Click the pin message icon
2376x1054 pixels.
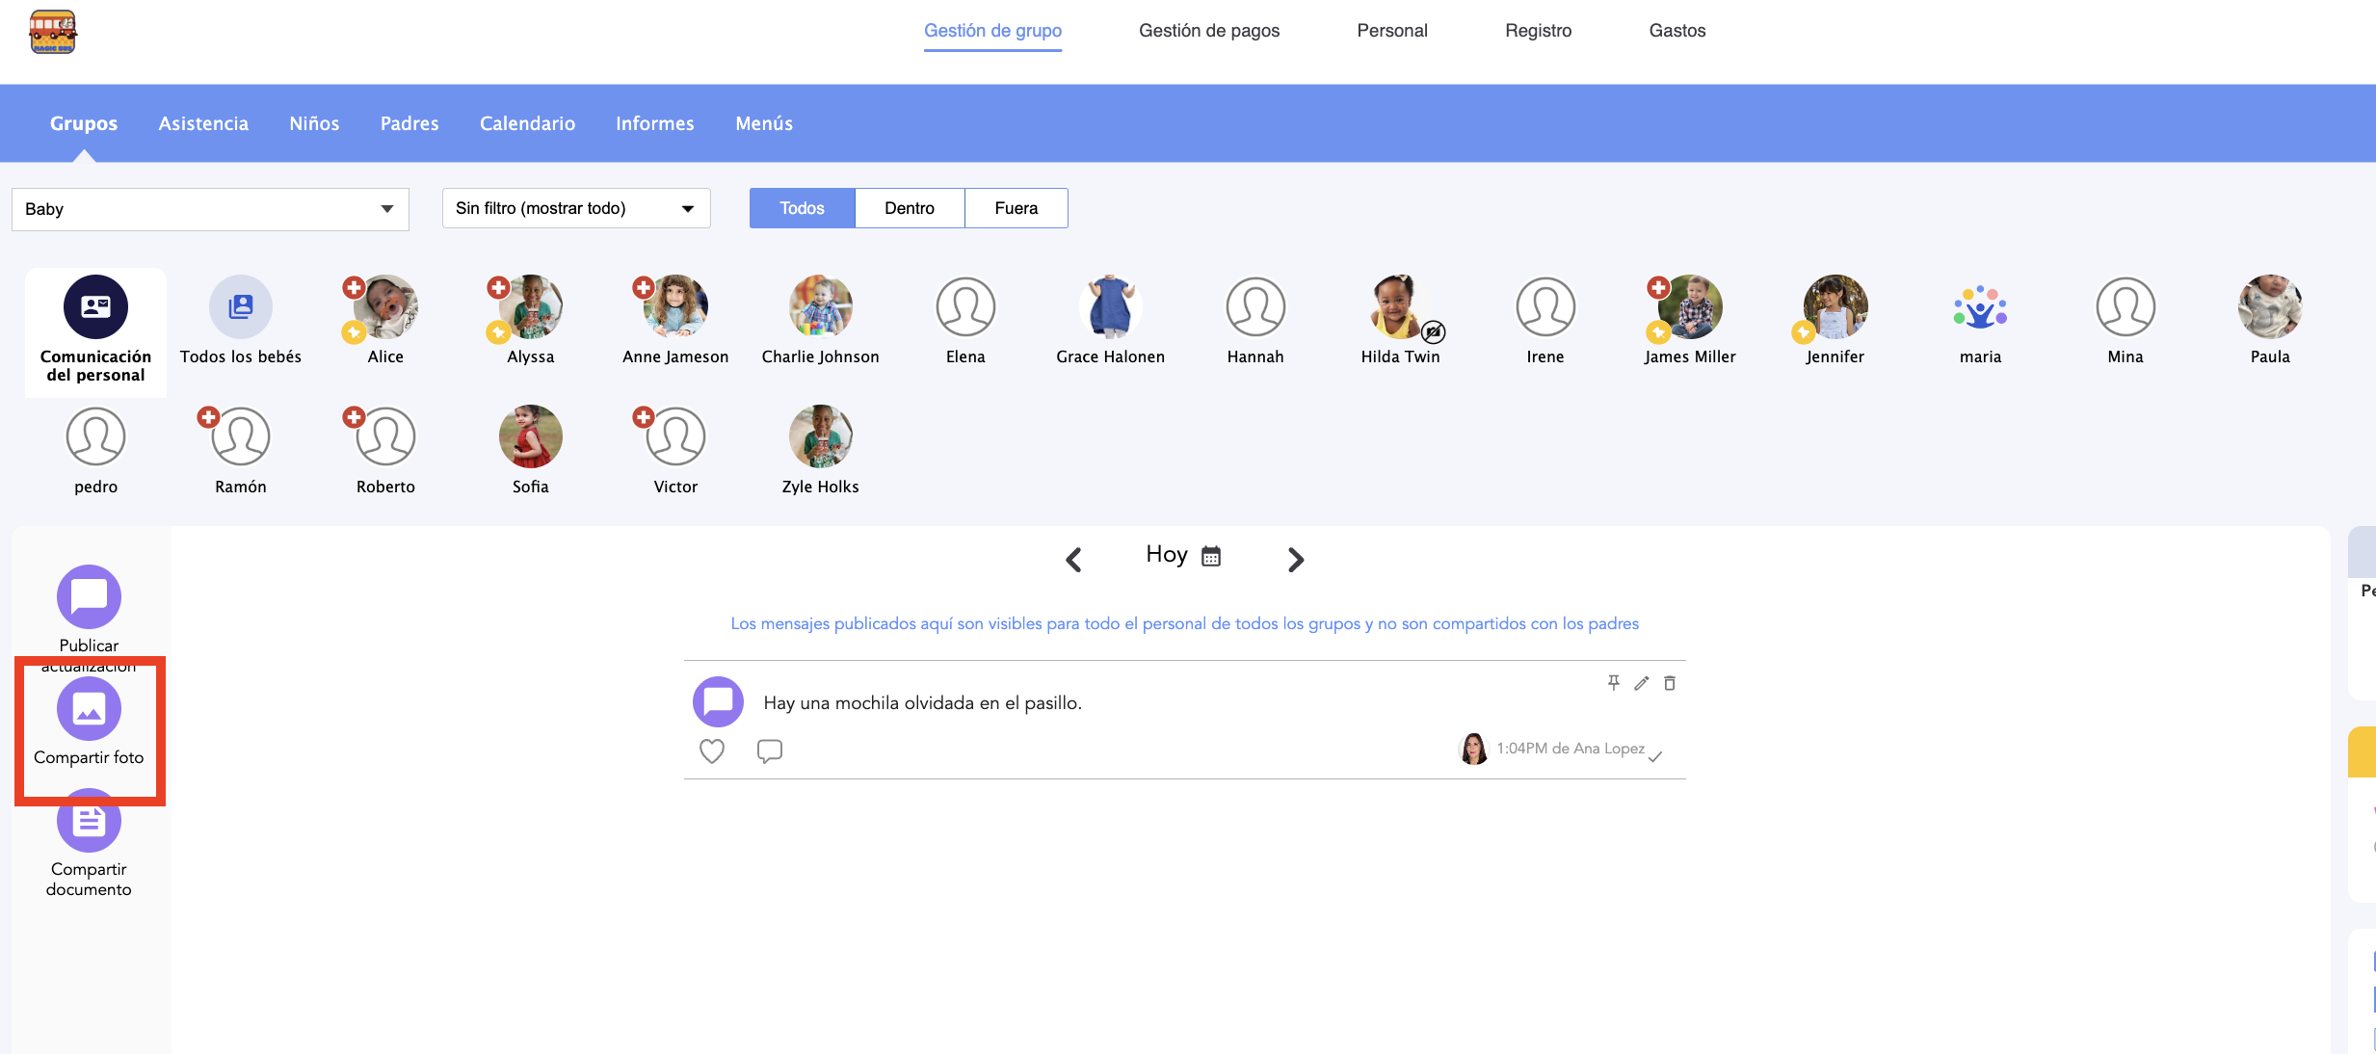tap(1613, 683)
